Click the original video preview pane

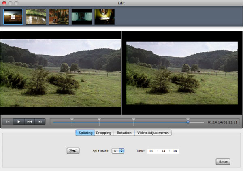[x=61, y=73]
